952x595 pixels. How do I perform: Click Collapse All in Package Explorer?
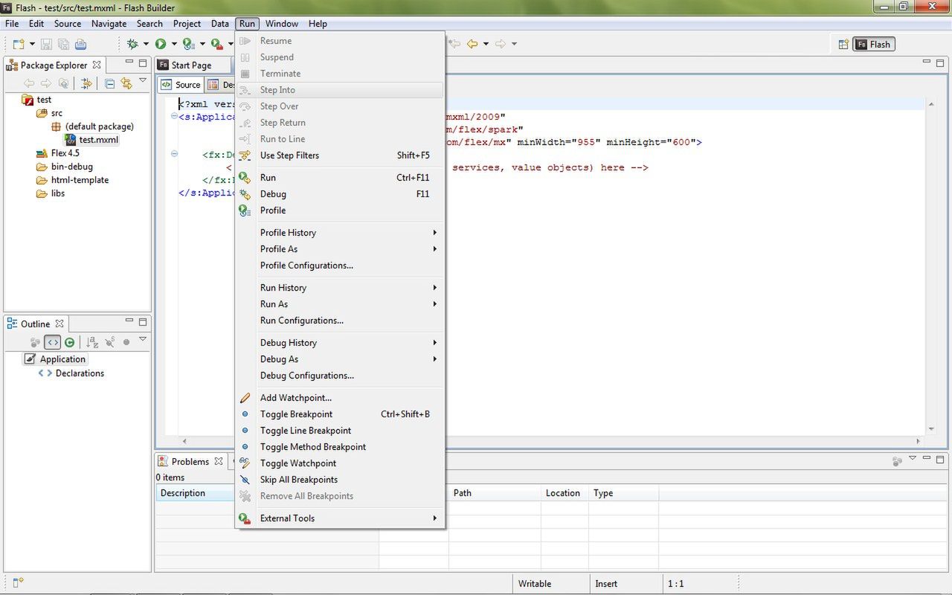109,83
